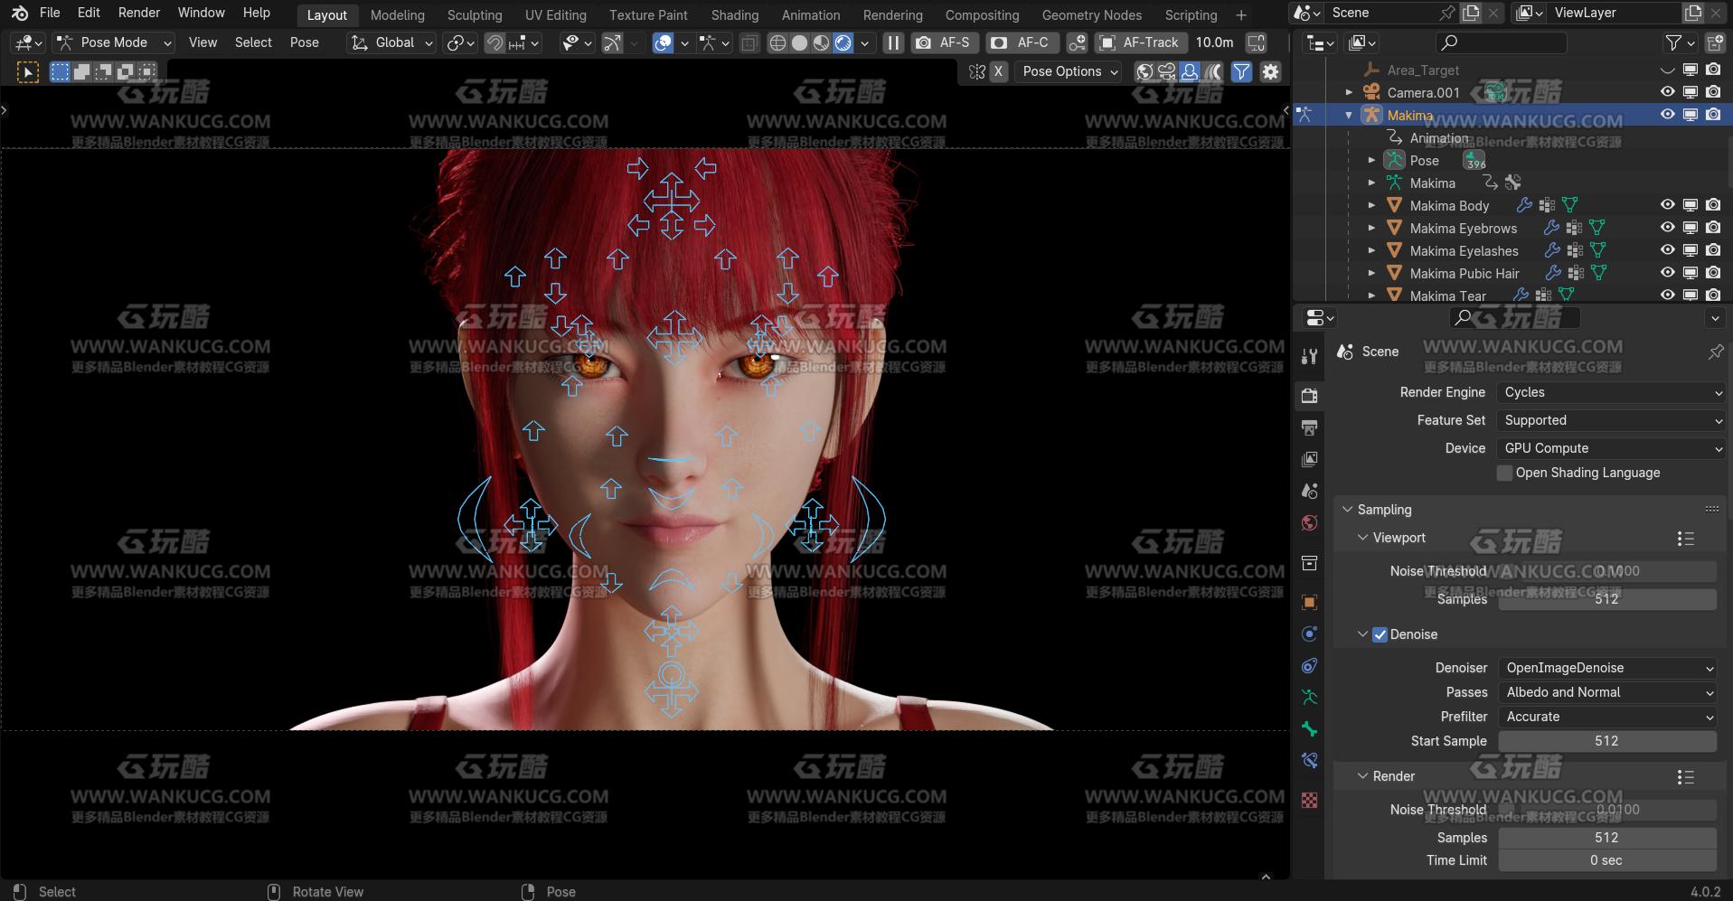Screen dimensions: 1733x901
Task: Click the AF-Track button
Action: point(1140,42)
